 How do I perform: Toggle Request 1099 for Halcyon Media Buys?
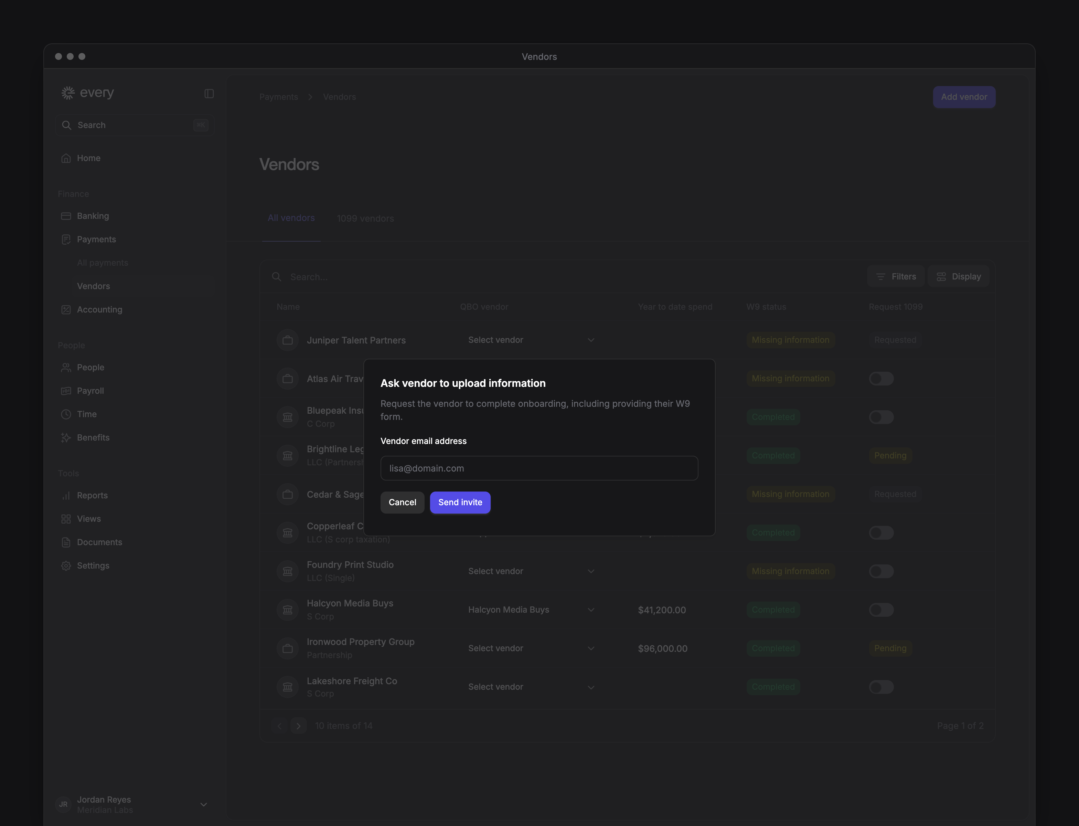point(882,610)
